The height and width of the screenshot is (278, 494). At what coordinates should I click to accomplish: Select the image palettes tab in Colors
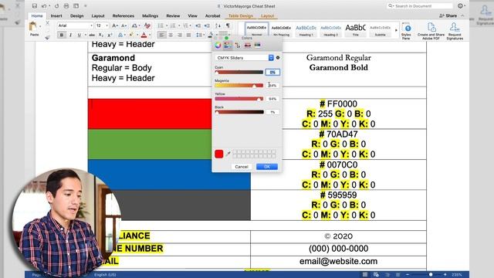248,45
